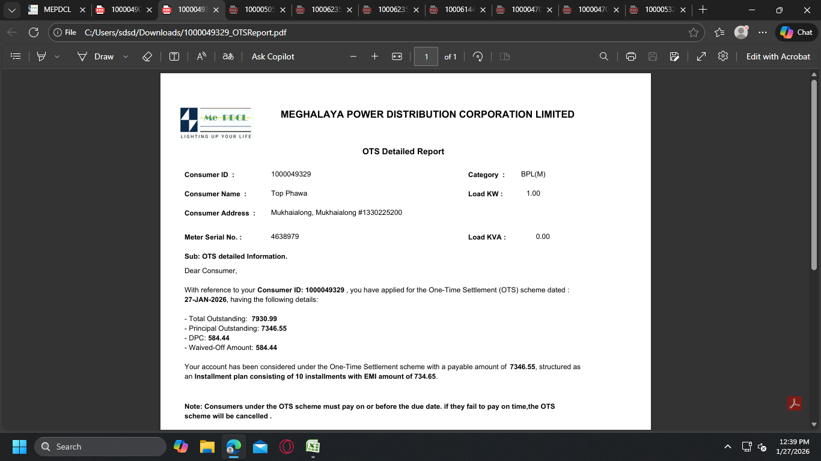Click the Fit to width icon
This screenshot has width=821, height=461.
point(397,56)
